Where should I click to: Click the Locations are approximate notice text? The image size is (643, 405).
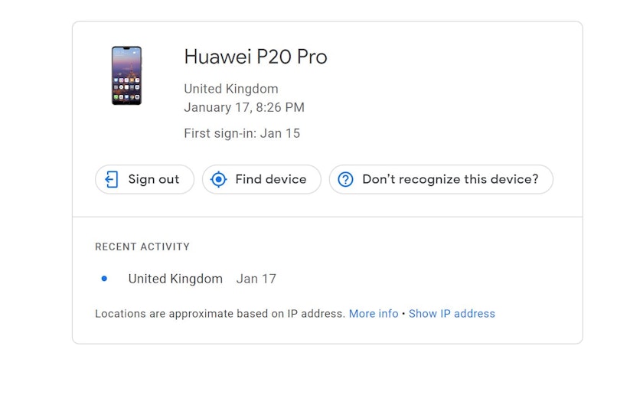pos(220,313)
